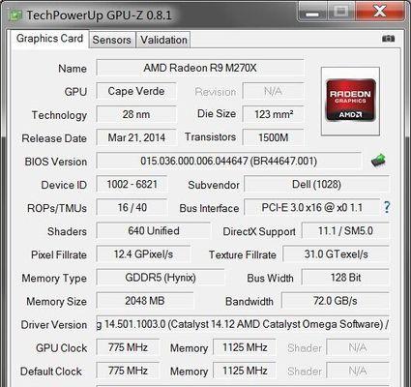
Task: Click the Name field AMD Radeon R9 M270X
Action: (200, 68)
